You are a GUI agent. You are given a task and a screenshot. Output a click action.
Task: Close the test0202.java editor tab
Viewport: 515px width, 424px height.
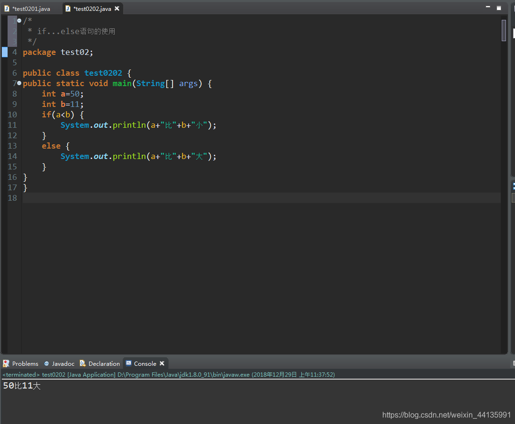tap(117, 9)
